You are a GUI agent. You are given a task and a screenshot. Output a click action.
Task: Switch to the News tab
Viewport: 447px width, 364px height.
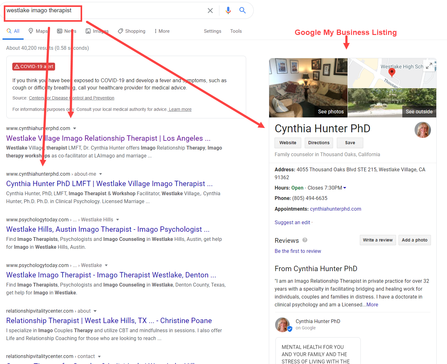66,31
